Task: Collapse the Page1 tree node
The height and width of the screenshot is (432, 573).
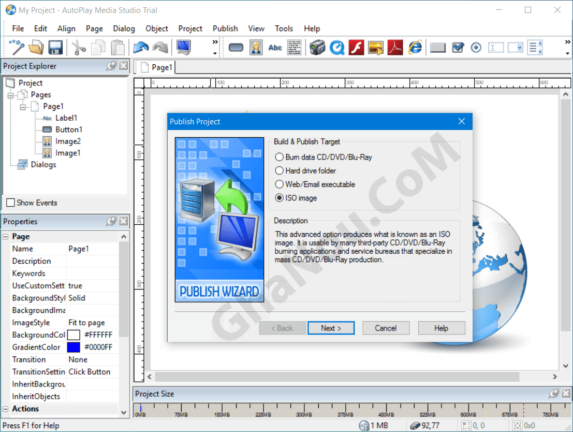Action: click(x=23, y=107)
